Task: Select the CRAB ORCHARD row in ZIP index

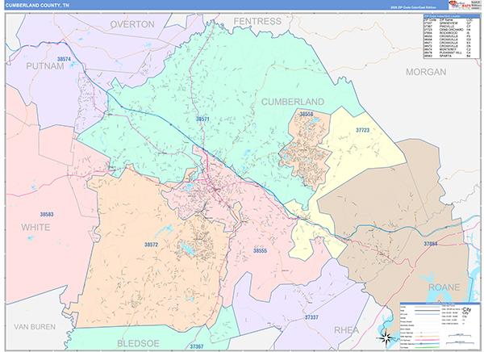Action: pyautogui.click(x=447, y=30)
